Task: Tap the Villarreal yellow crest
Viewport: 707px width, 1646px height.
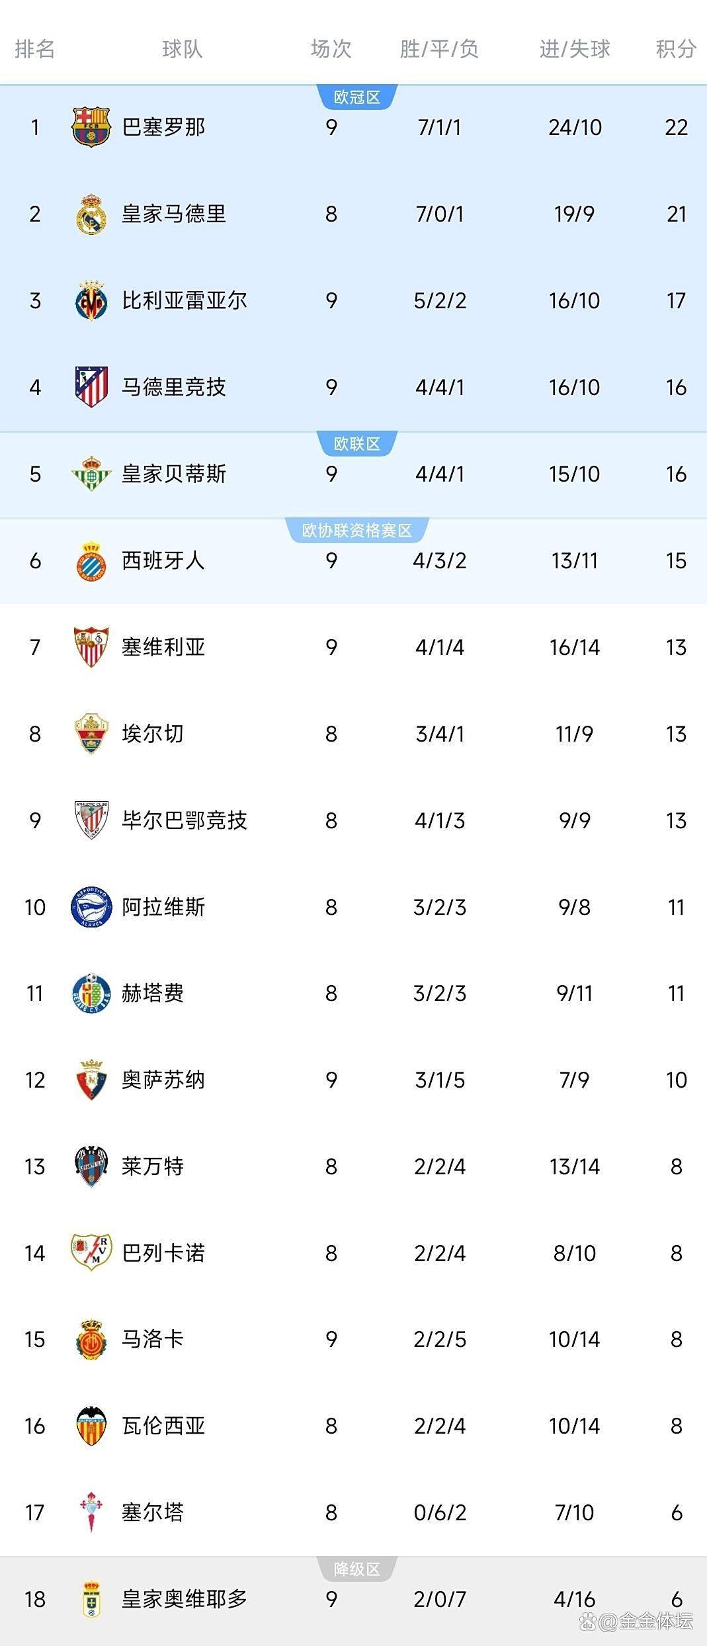Action: tap(91, 300)
